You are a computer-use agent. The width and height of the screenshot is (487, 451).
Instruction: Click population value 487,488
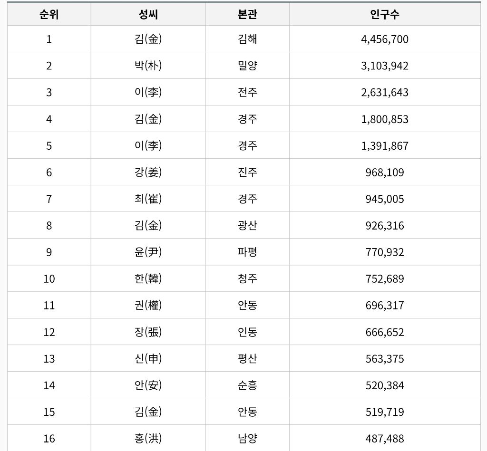click(385, 439)
